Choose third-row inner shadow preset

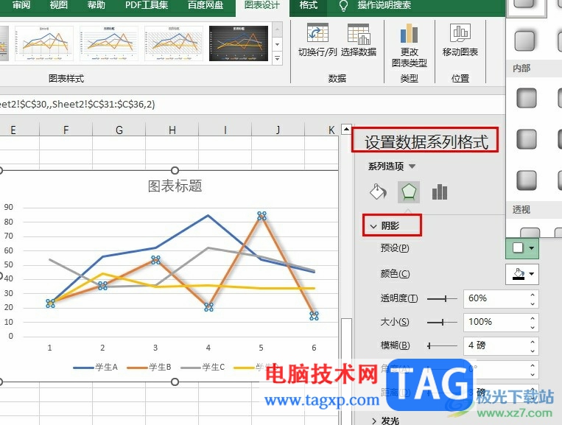tap(526, 180)
